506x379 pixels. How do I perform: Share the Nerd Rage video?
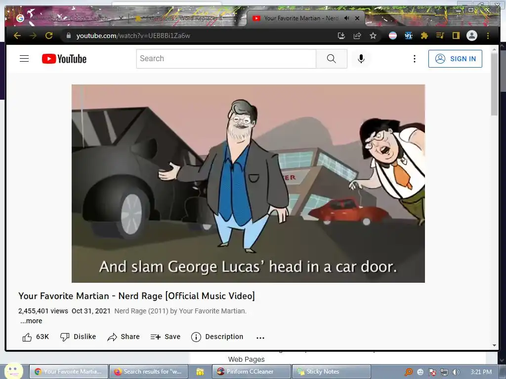click(123, 337)
